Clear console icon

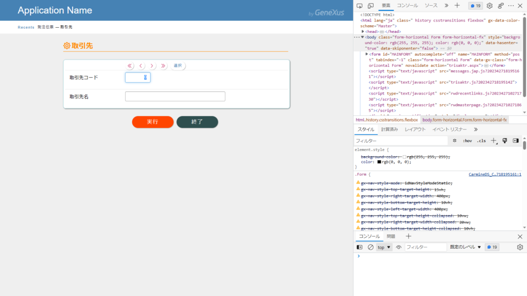[x=371, y=247]
